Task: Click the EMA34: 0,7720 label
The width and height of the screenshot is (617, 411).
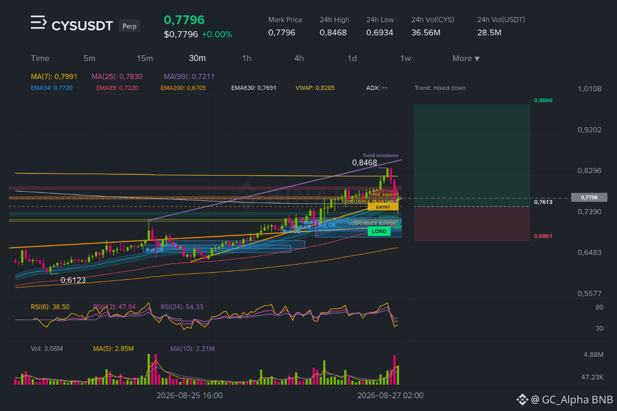Action: (51, 88)
